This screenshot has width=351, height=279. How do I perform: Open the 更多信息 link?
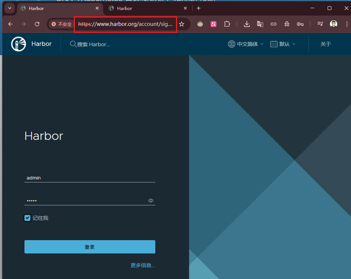point(143,265)
